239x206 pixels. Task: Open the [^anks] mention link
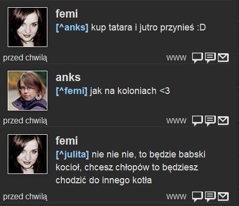(x=72, y=27)
